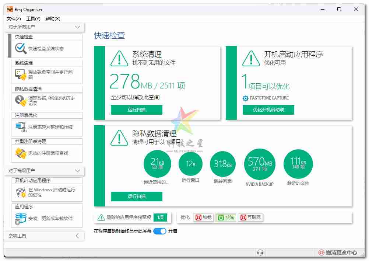Toggle the 系统 optimization option
This screenshot has width=369, height=261.
(225, 217)
